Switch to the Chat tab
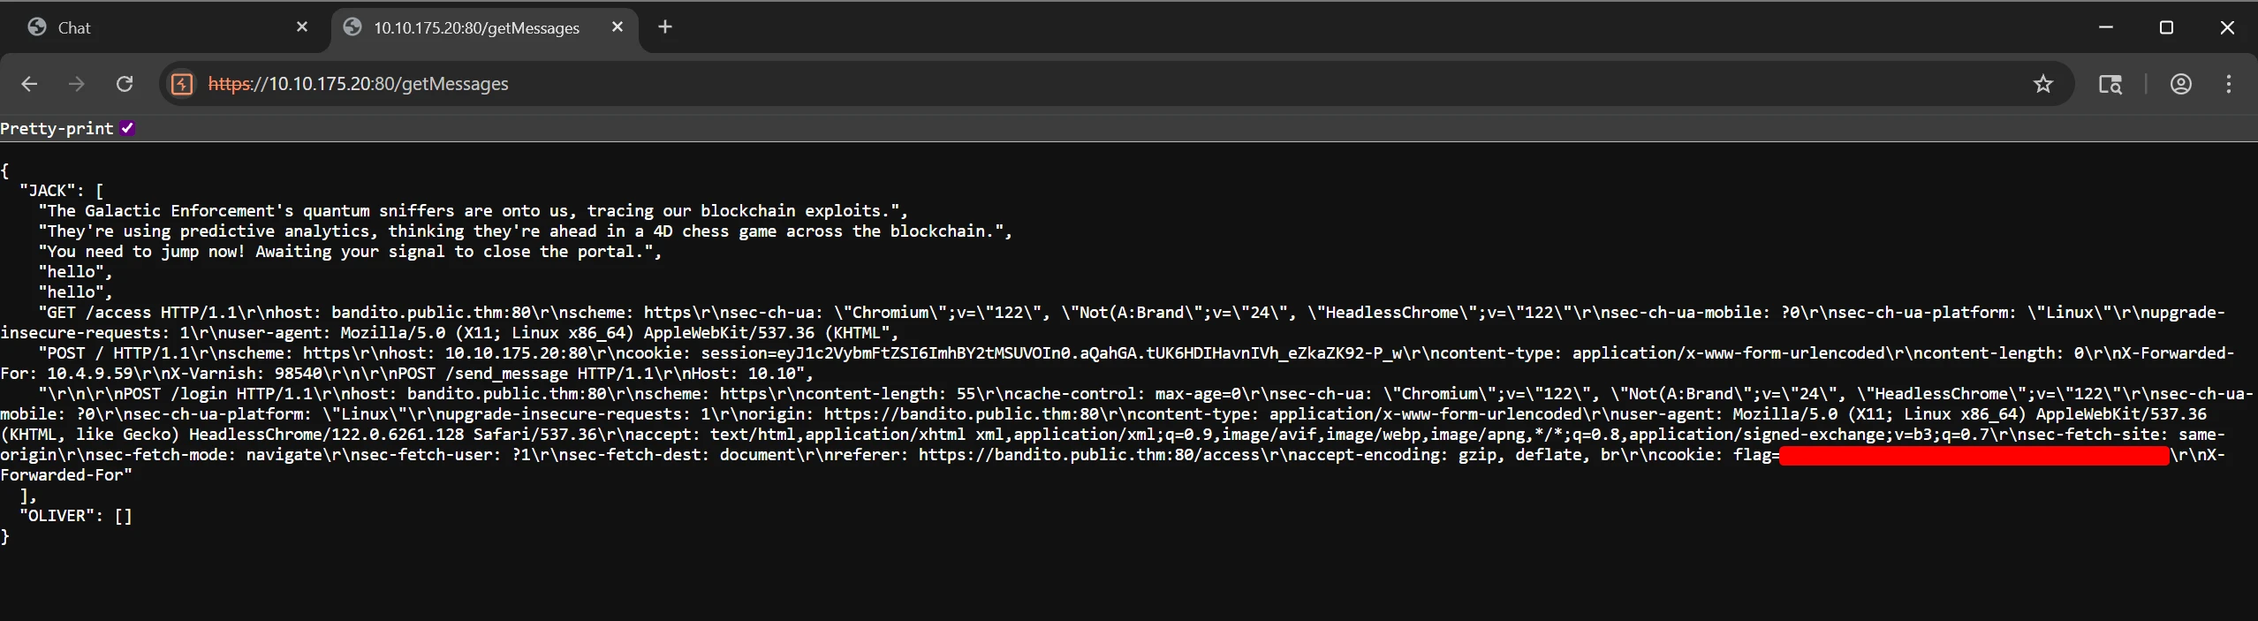 tap(159, 27)
